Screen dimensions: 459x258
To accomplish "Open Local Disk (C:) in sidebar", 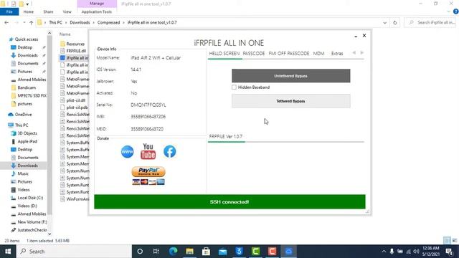I will pyautogui.click(x=30, y=198).
